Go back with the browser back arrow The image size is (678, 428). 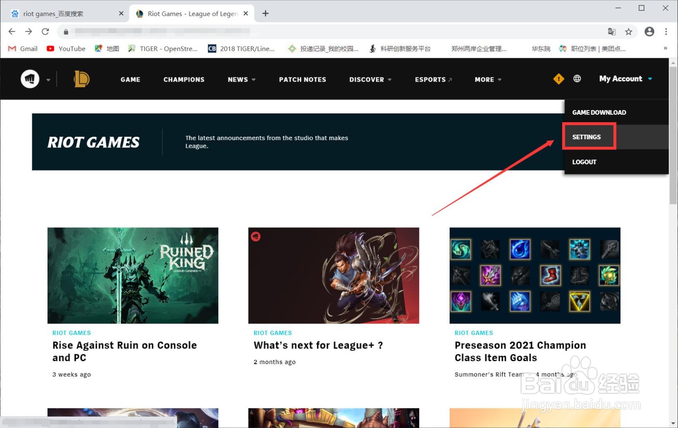coord(12,31)
